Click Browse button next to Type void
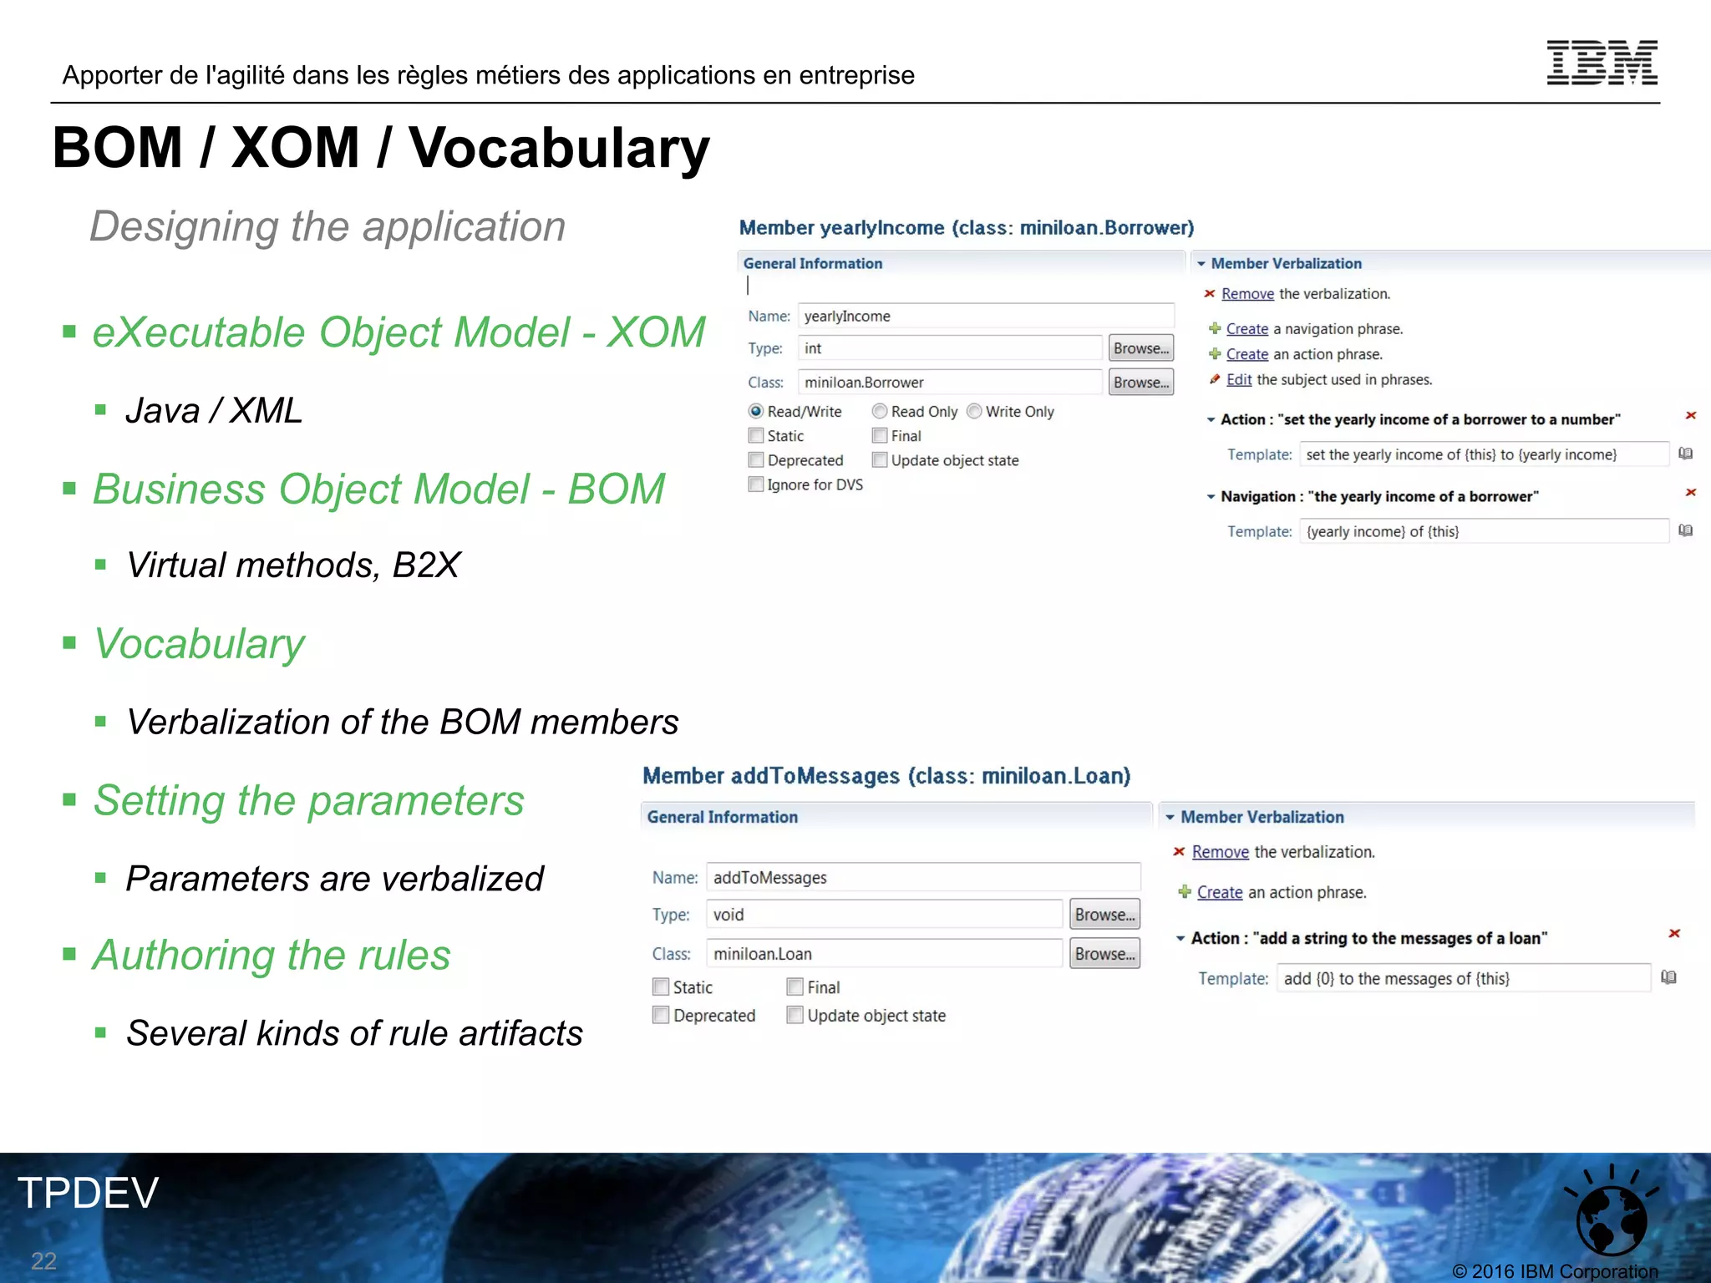The height and width of the screenshot is (1283, 1711). pyautogui.click(x=1104, y=914)
